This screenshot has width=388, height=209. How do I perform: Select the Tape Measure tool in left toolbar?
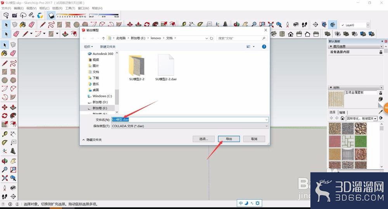[4, 134]
